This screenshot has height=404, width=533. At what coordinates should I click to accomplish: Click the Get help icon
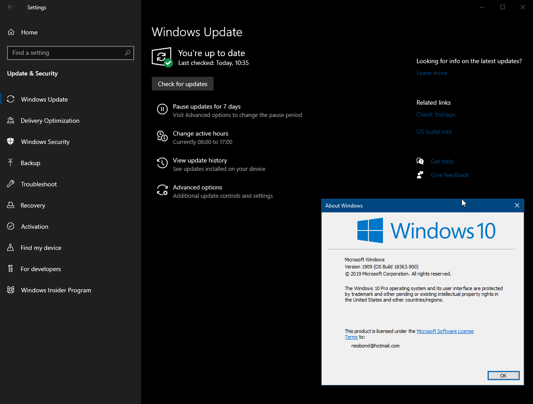pyautogui.click(x=420, y=161)
